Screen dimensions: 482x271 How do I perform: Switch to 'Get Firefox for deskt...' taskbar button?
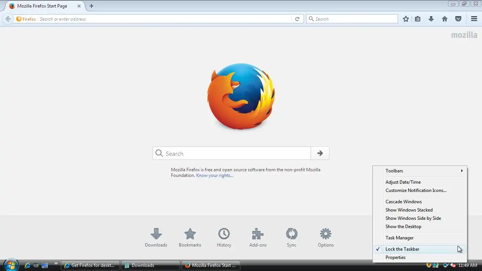click(x=90, y=265)
